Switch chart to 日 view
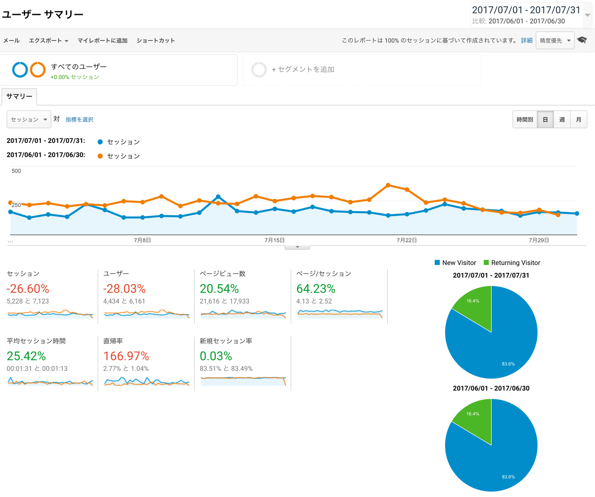 545,119
